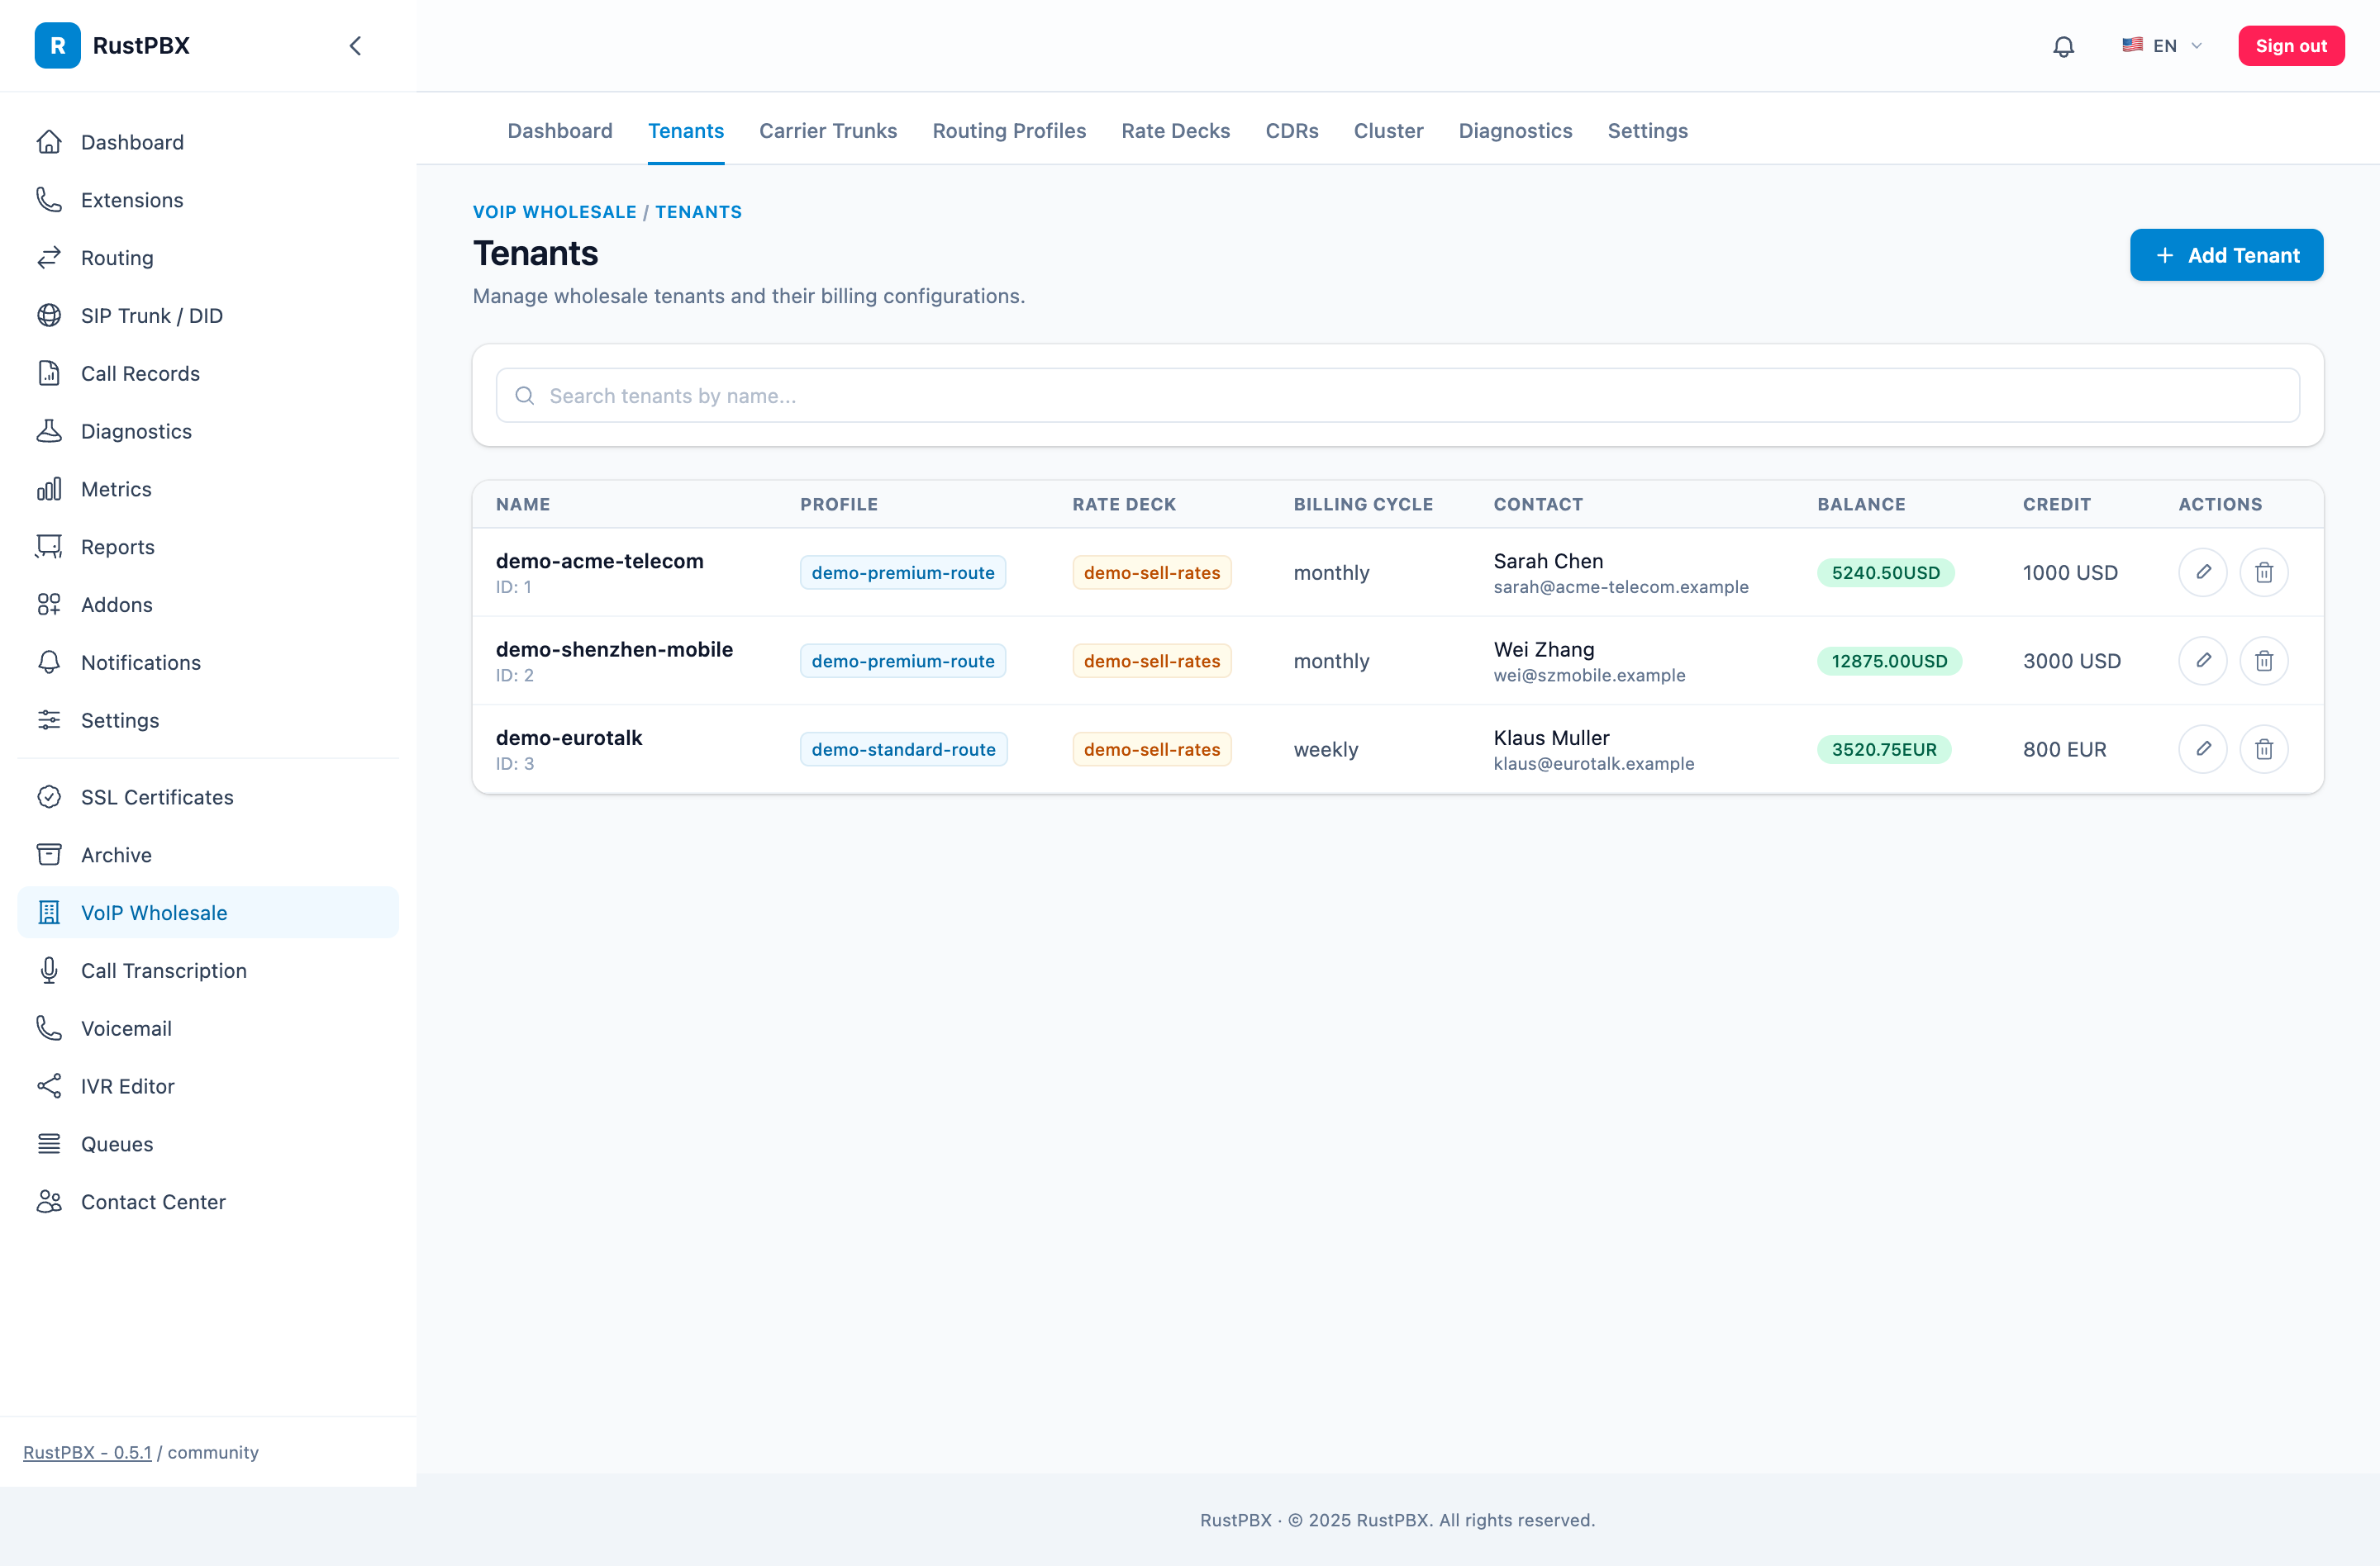This screenshot has width=2380, height=1566.
Task: Collapse the sidebar with the chevron arrow
Action: (355, 46)
